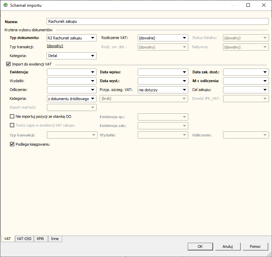Uncheck the Podlega księgowaniu checkbox
Image resolution: width=272 pixels, height=257 pixels.
click(x=12, y=144)
